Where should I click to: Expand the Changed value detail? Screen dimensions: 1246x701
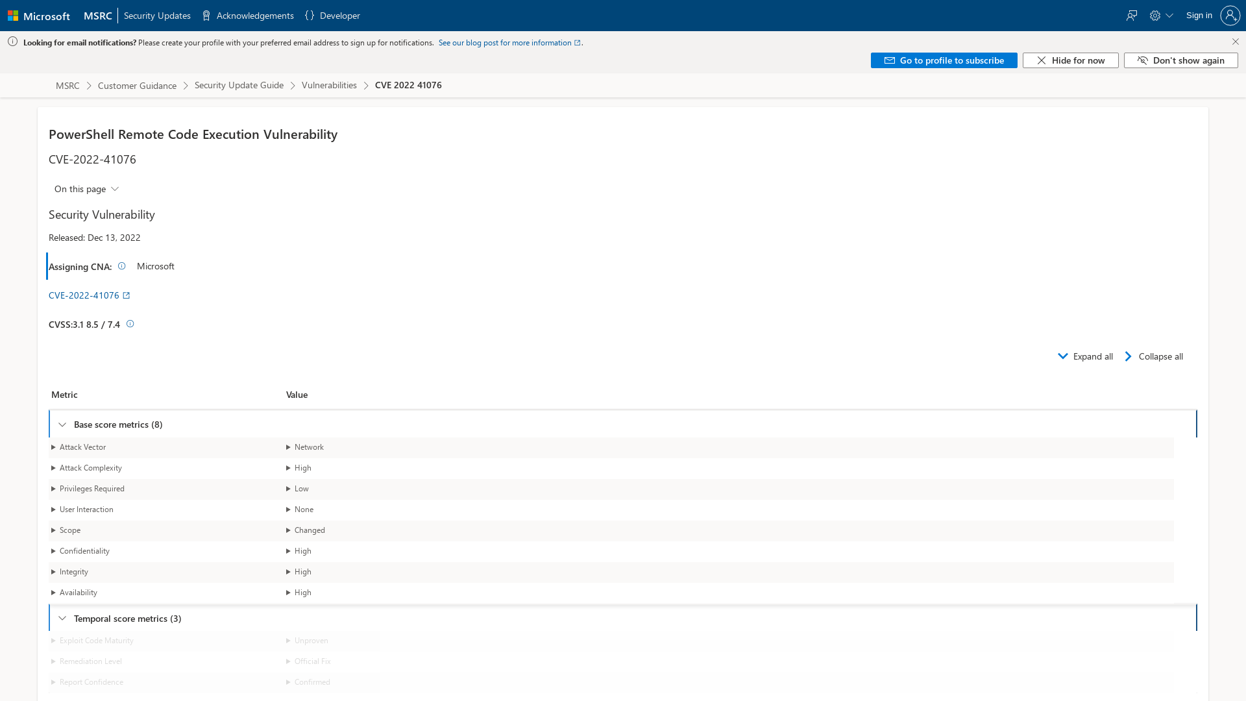[x=306, y=530]
